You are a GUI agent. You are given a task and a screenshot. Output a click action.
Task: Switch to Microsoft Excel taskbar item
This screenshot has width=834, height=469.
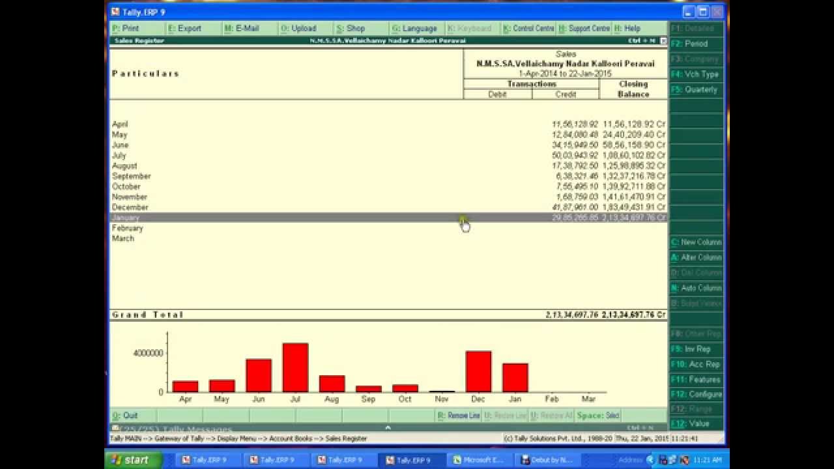480,460
